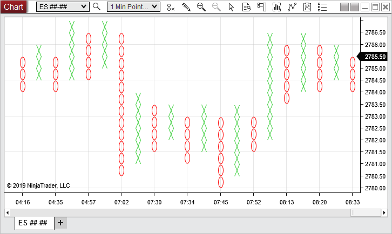Open the chart properties icon
The image size is (392, 234).
[307, 7]
